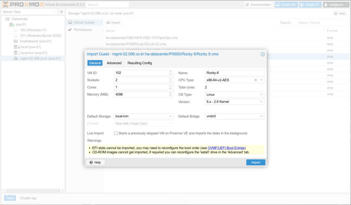Click the blue Import button
The width and height of the screenshot is (351, 205).
[256, 162]
